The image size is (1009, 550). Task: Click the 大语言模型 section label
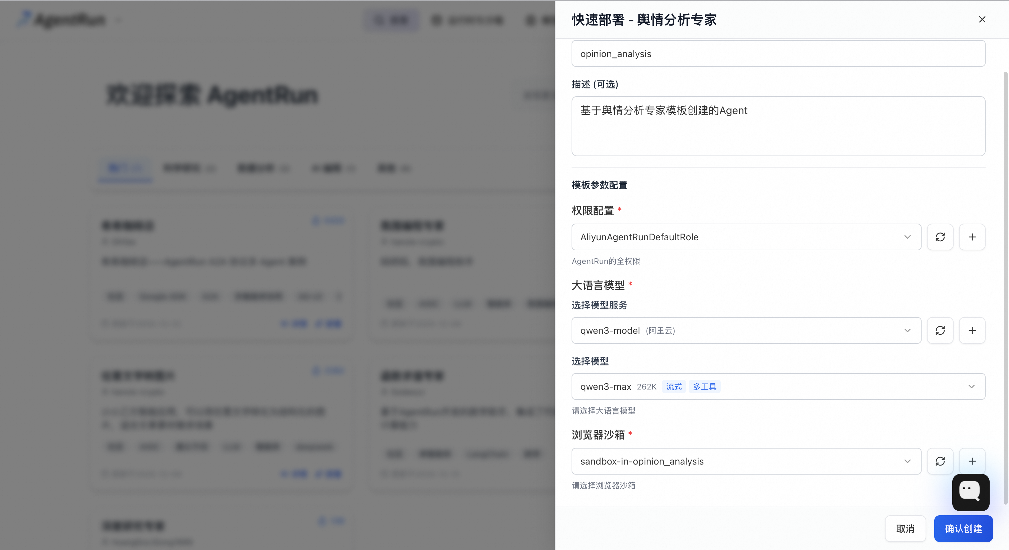[x=598, y=286]
